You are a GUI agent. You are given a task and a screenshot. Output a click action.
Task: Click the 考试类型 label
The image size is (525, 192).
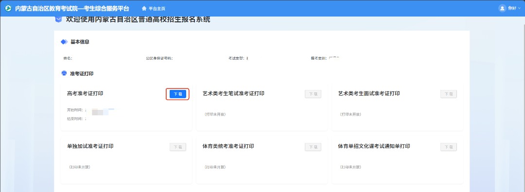point(237,58)
